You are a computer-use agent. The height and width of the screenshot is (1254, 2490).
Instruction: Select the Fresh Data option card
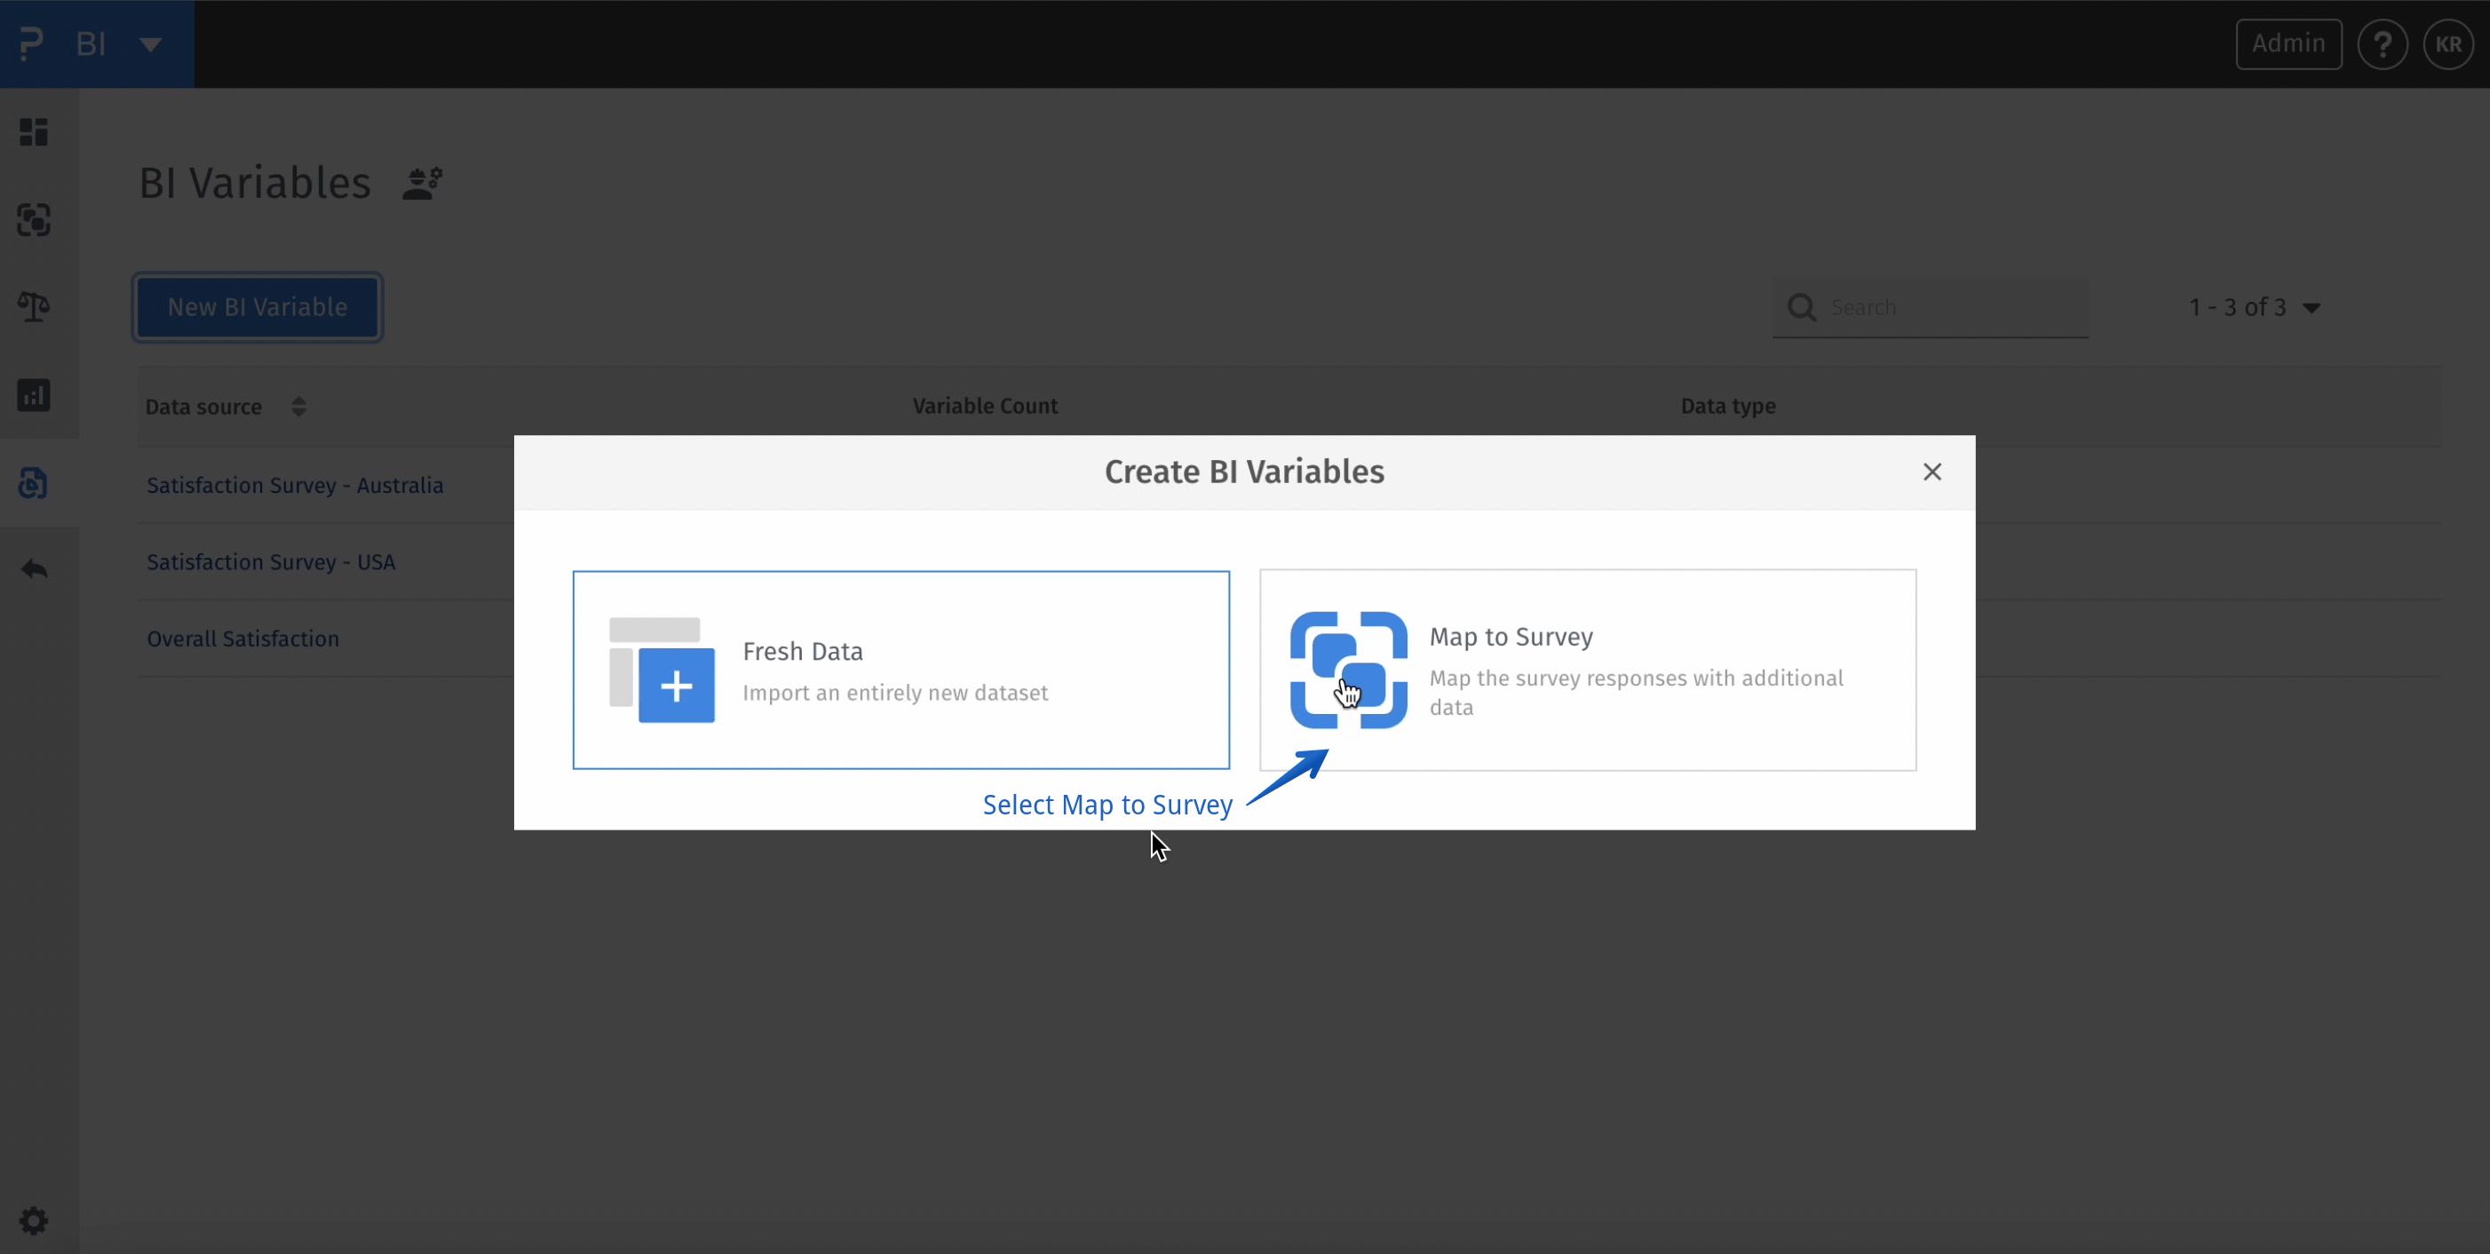[x=900, y=670]
